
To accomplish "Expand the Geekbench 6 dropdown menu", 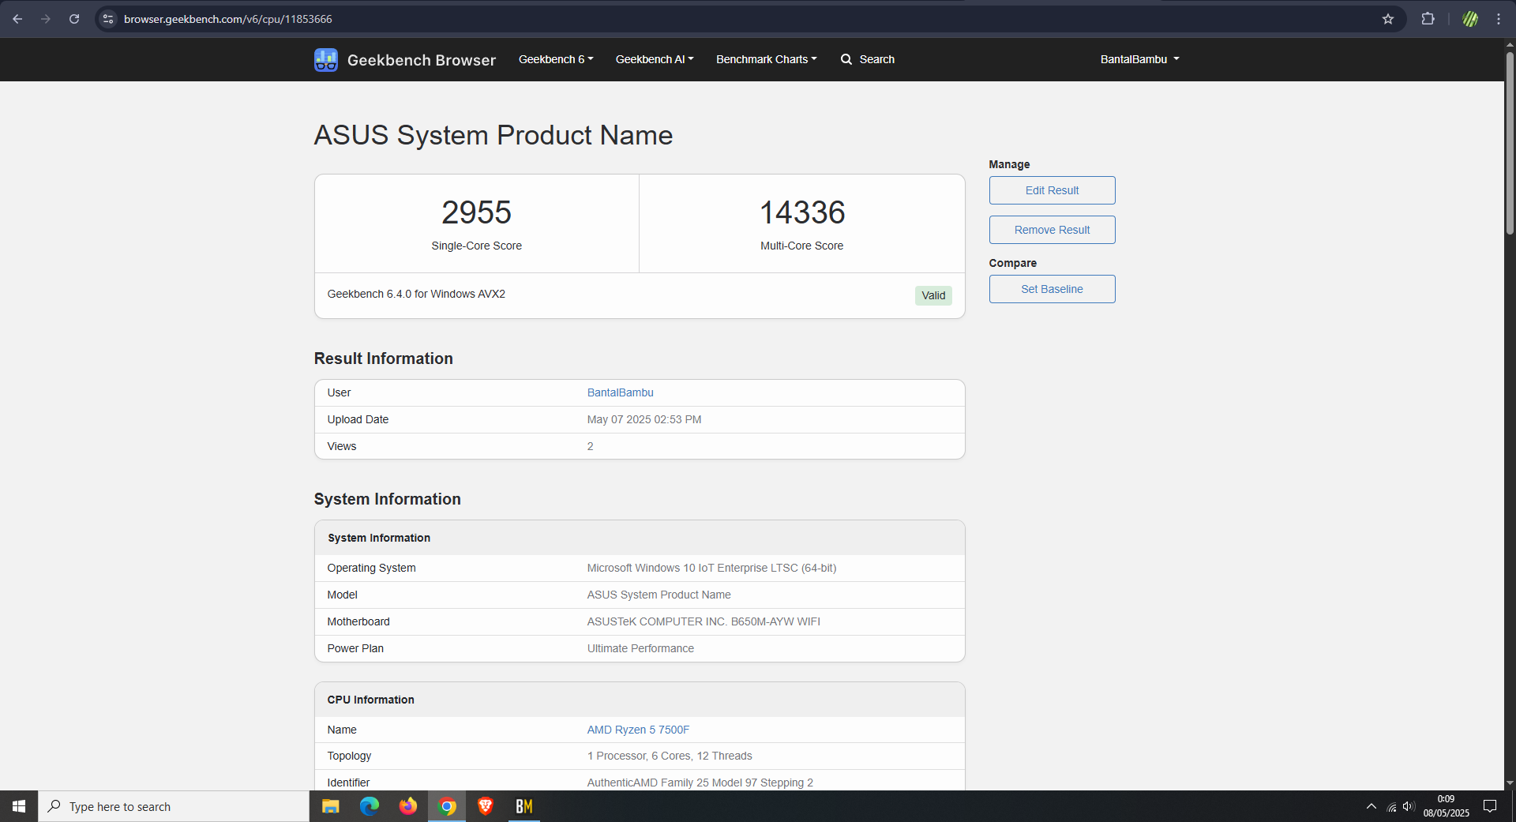I will [x=556, y=59].
